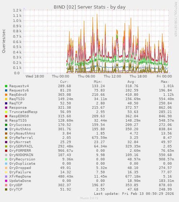Click the Wed 18:00 time axis label
179x202 pixels.
point(35,76)
